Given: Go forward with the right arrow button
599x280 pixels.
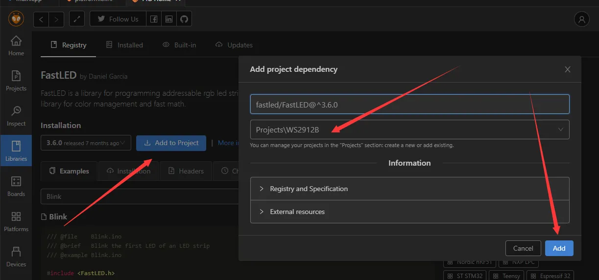Looking at the screenshot, I should tap(56, 19).
